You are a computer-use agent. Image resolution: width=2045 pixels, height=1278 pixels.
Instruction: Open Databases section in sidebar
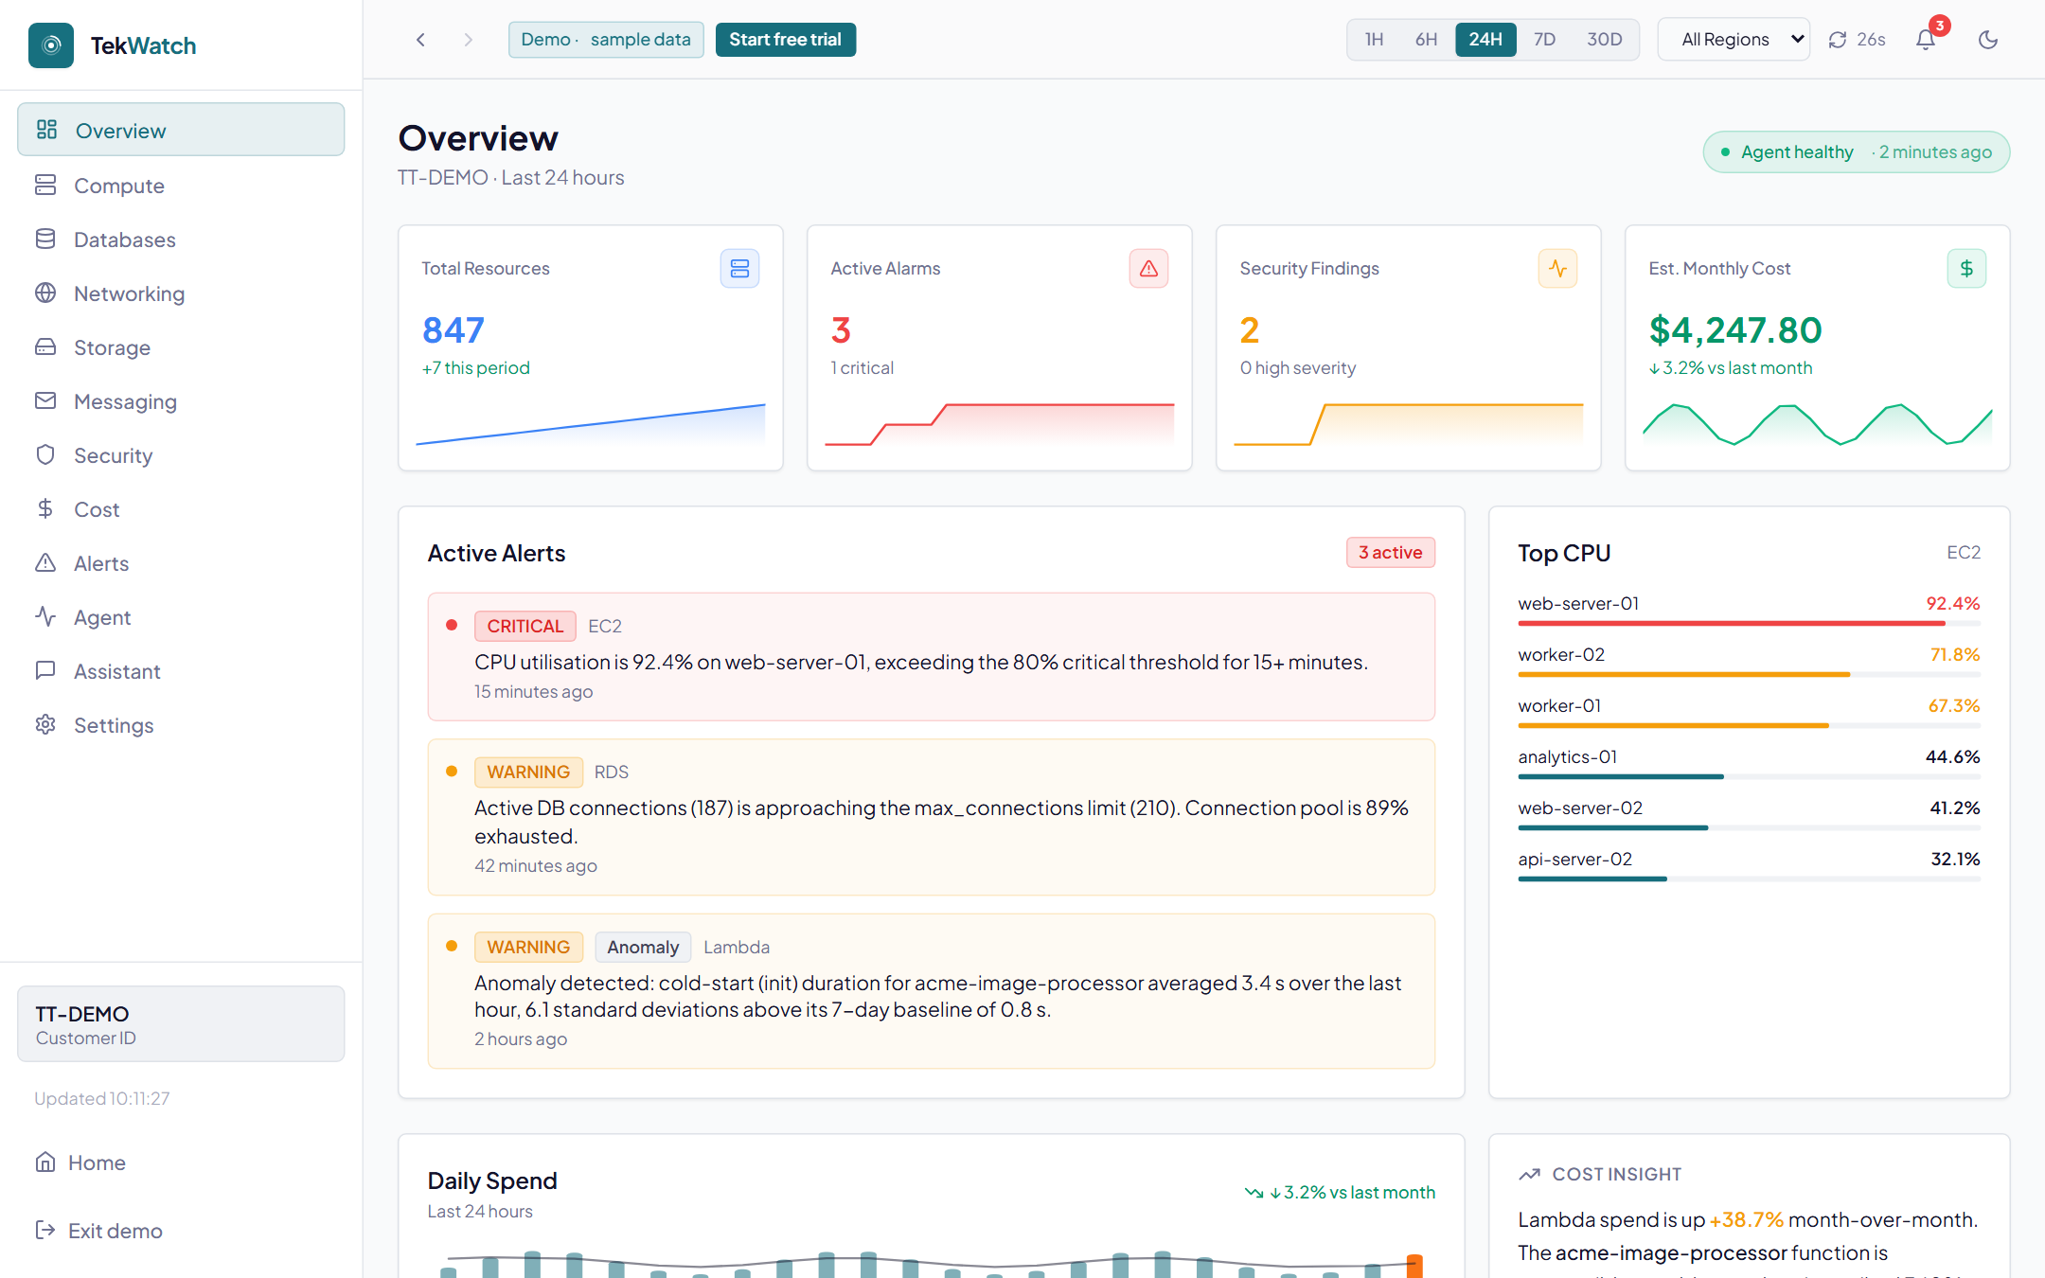181,240
